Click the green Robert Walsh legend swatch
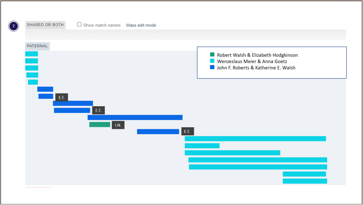 pyautogui.click(x=212, y=55)
